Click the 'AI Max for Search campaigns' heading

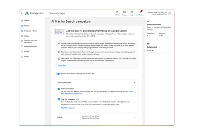pyautogui.click(x=71, y=21)
